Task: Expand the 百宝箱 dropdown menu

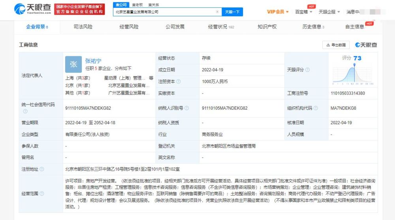Action: (x=304, y=12)
